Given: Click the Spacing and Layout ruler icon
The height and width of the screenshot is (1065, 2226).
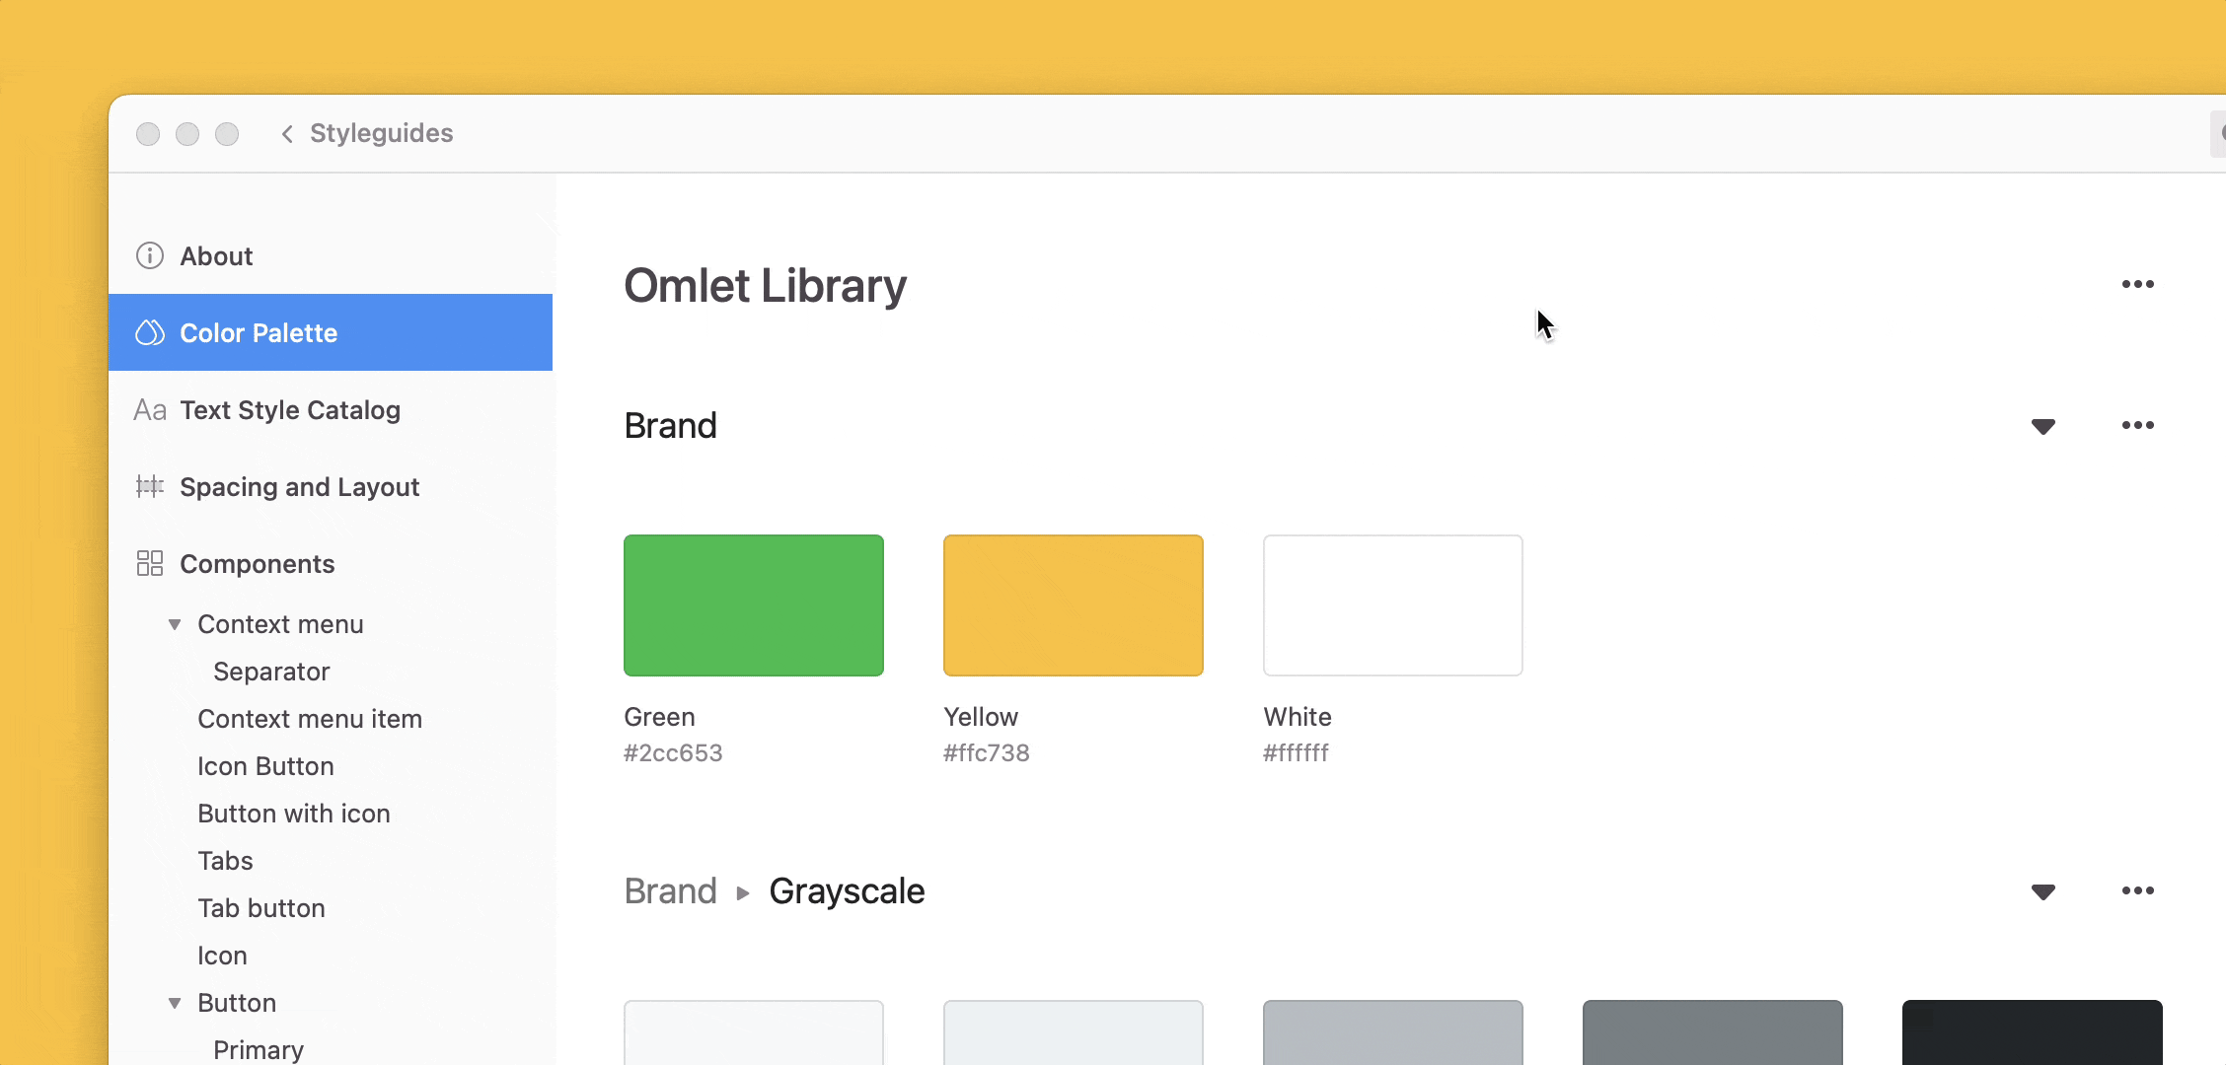Looking at the screenshot, I should (x=149, y=486).
